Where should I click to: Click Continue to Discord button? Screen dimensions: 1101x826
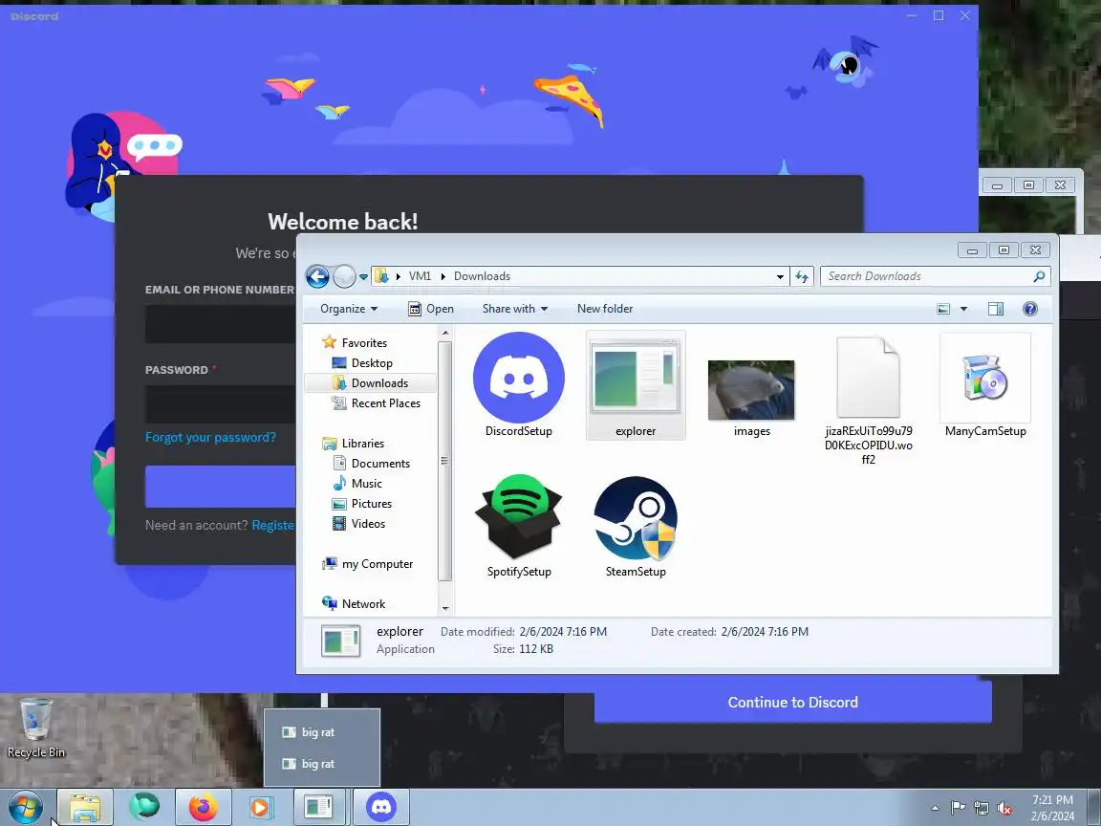792,703
